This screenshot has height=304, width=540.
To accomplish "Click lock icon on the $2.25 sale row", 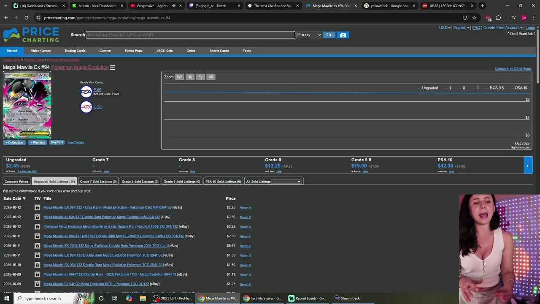I will pos(37,207).
